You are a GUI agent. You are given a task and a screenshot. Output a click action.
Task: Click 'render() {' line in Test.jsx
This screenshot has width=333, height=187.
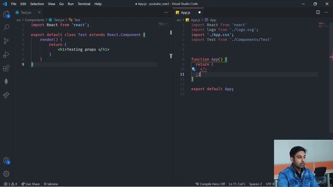click(51, 39)
